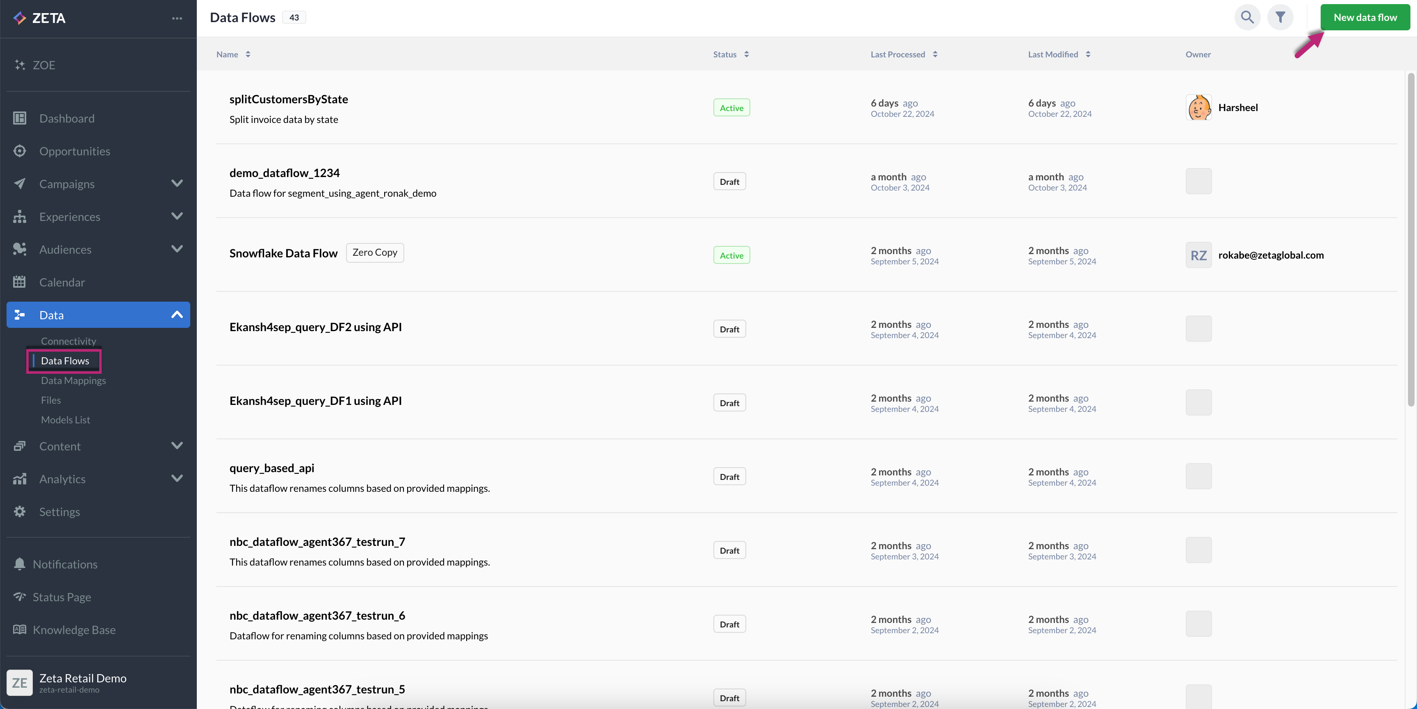Open Data Mappings submenu item
The height and width of the screenshot is (709, 1417).
coord(73,381)
